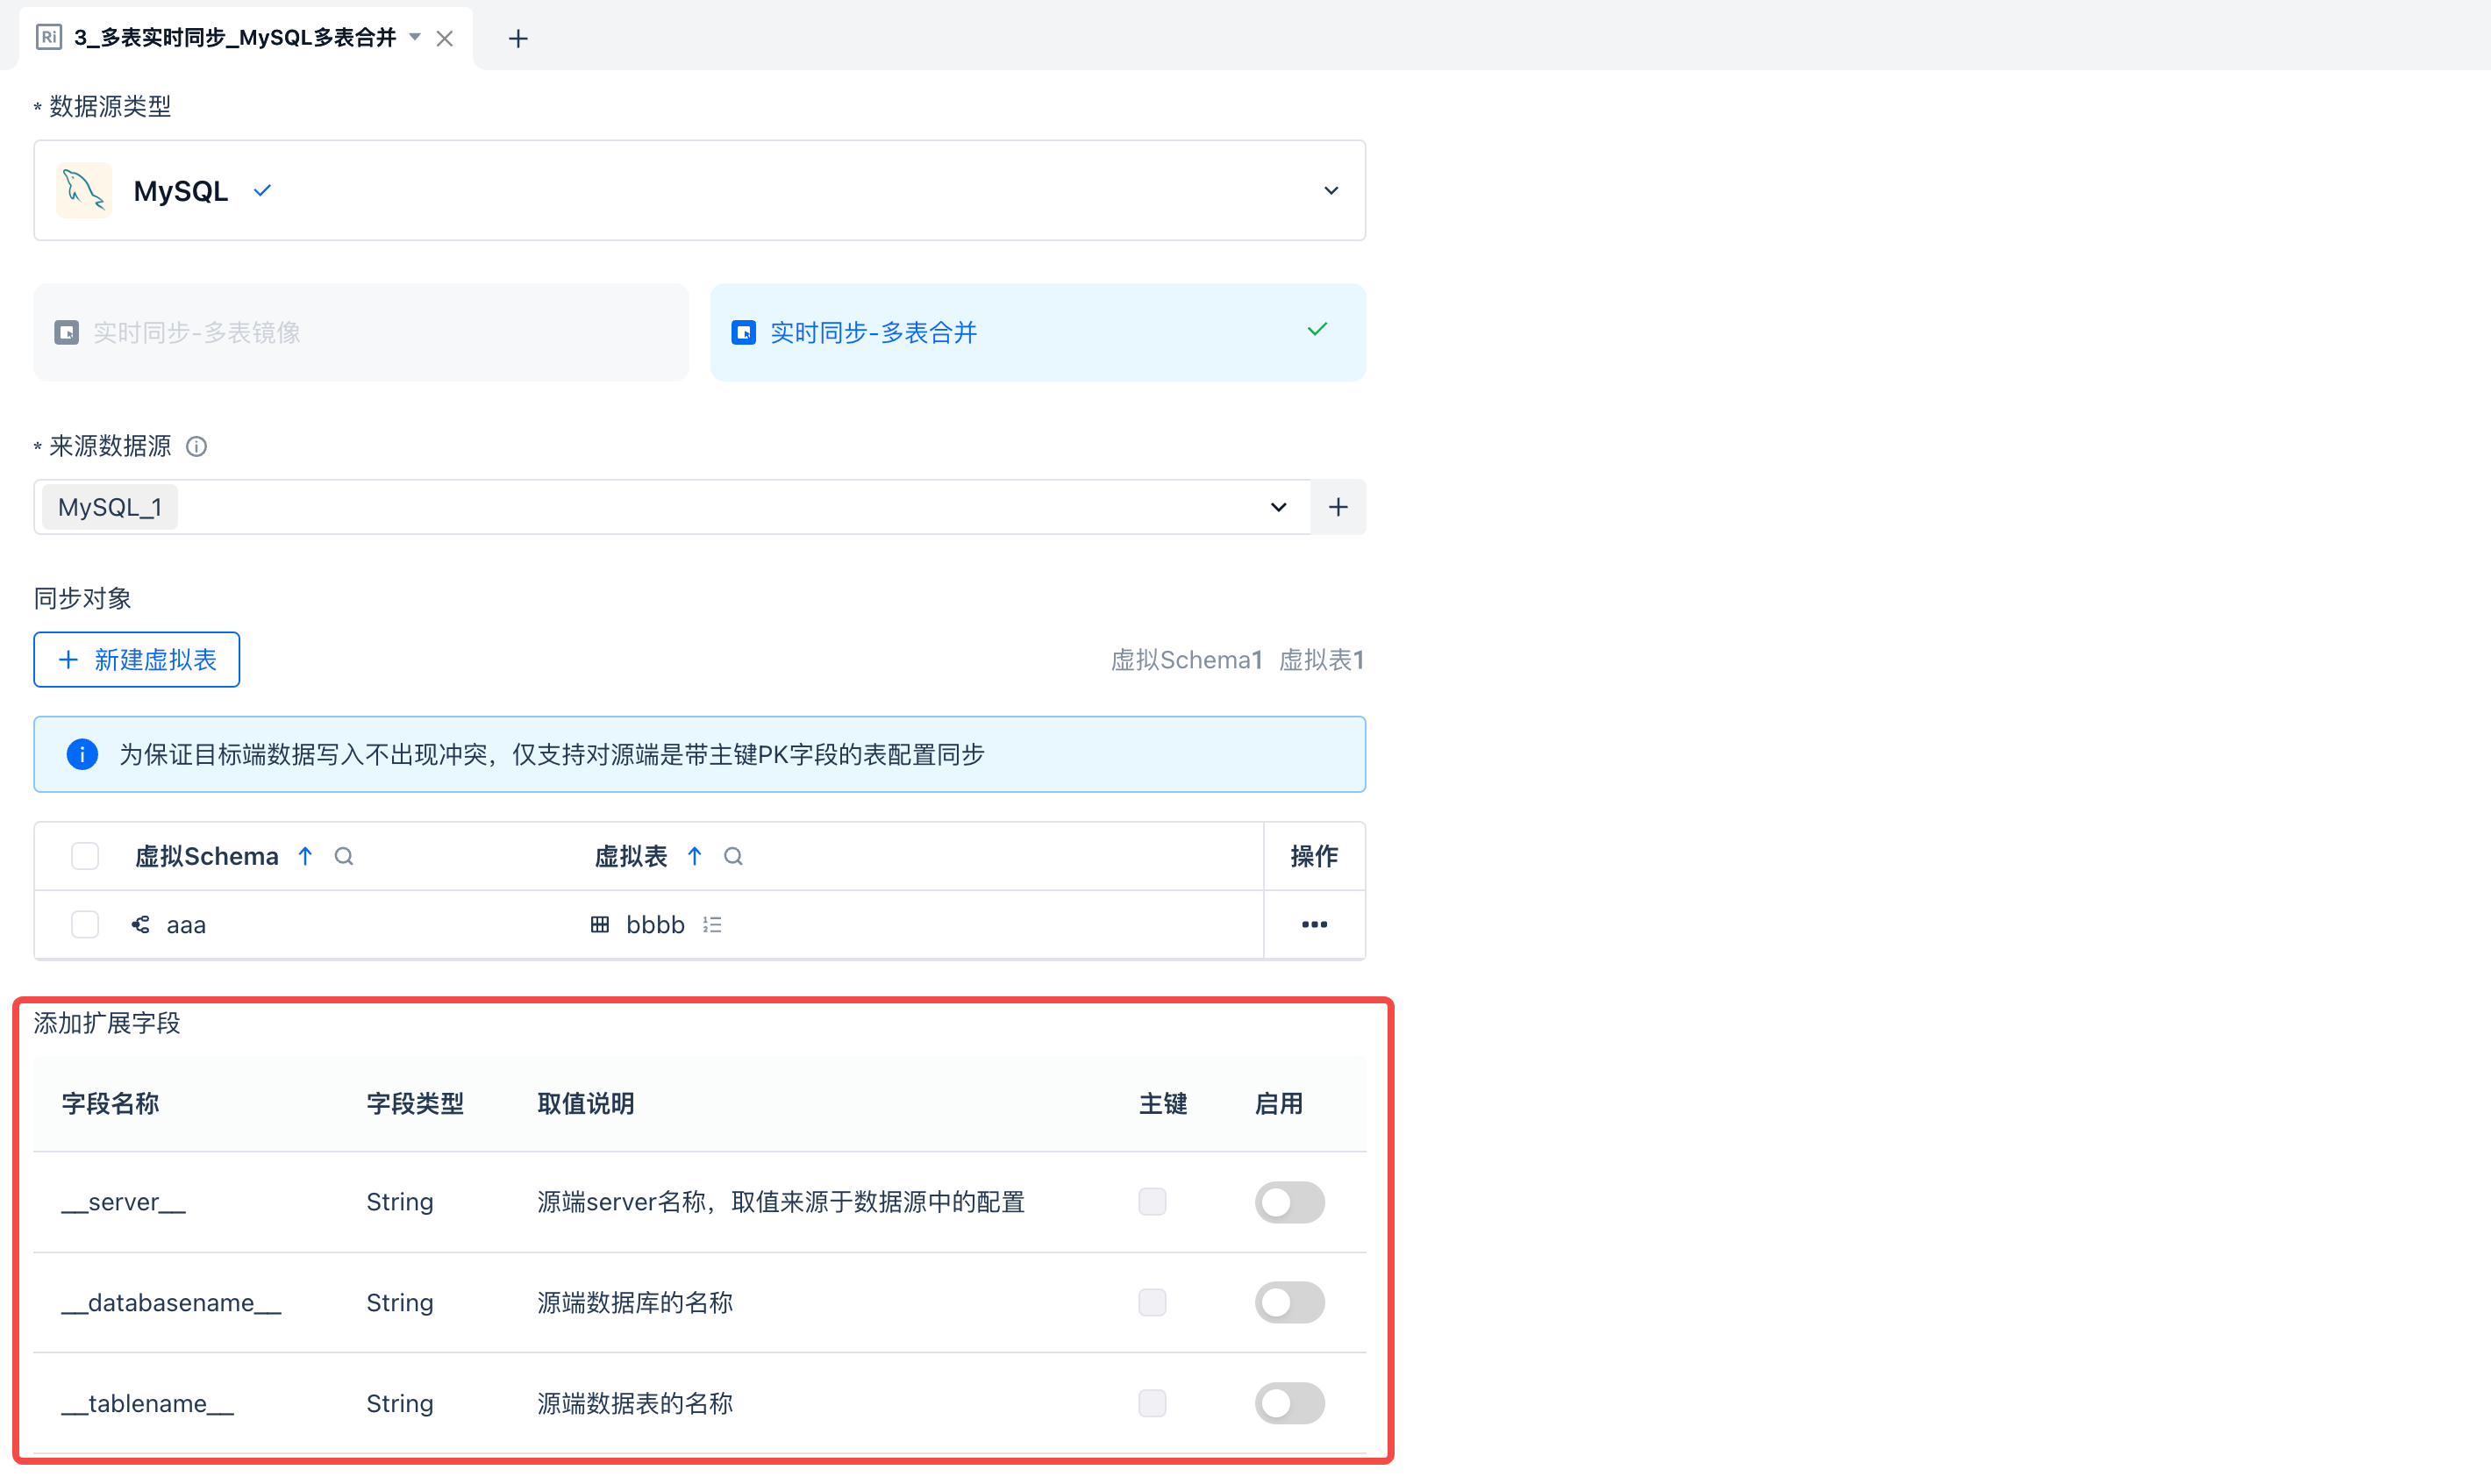Click plus icon to add new data source
The height and width of the screenshot is (1484, 2491).
[x=1338, y=507]
